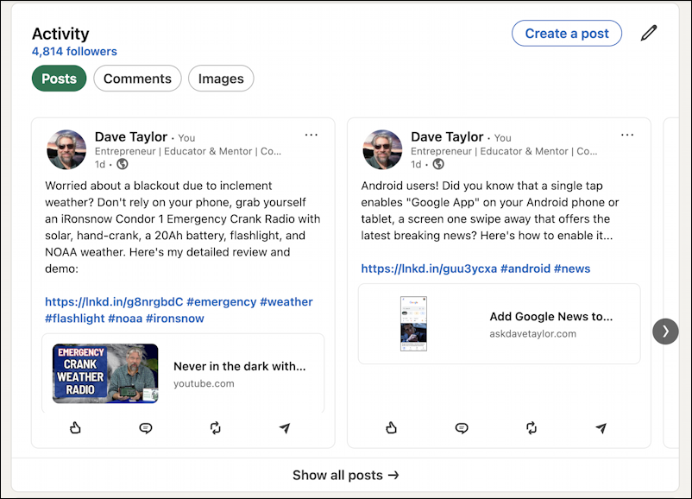Comment on the Crank Radio post
Screen dimensions: 692x499
tap(145, 427)
